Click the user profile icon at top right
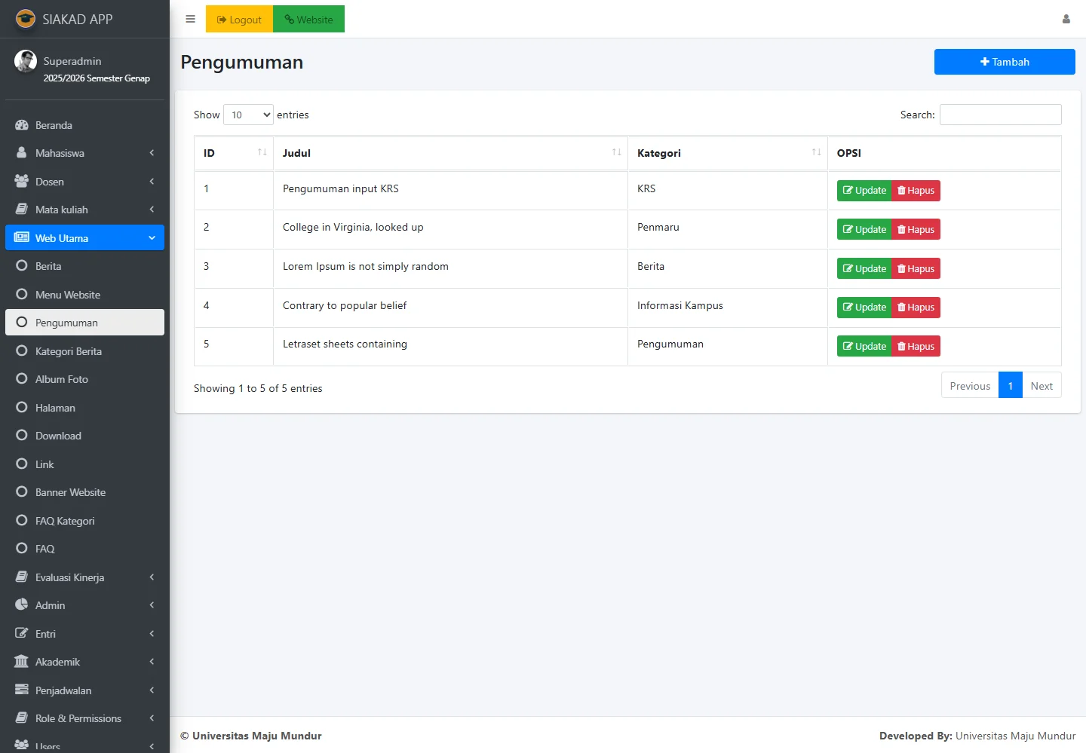The width and height of the screenshot is (1086, 753). [x=1066, y=19]
